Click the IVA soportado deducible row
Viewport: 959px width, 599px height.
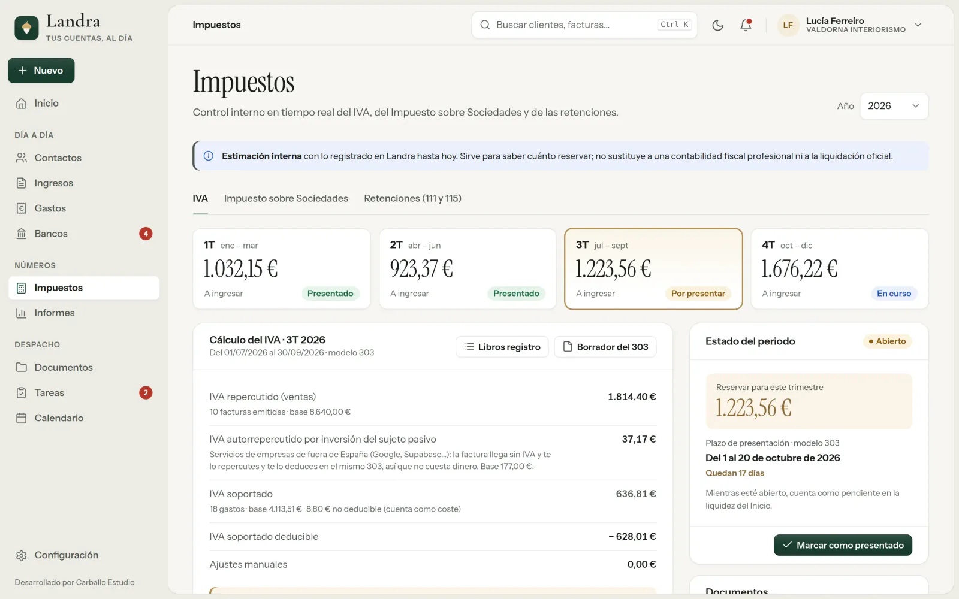click(x=433, y=537)
